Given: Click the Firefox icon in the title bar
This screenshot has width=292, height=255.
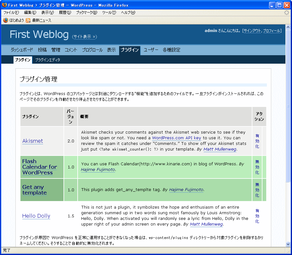Looking at the screenshot, I should pyautogui.click(x=5, y=5).
